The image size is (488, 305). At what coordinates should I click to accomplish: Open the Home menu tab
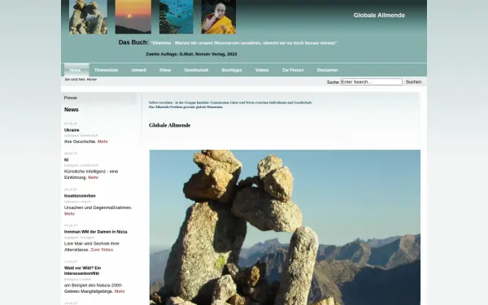point(75,70)
